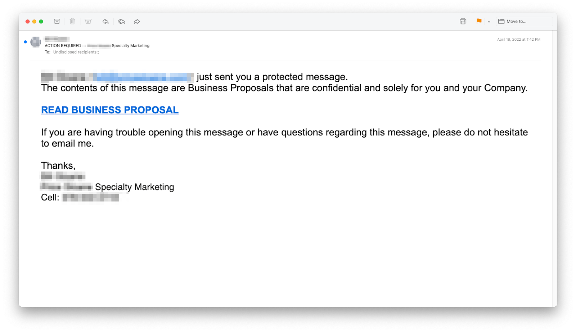Mark the message as Junk

88,21
